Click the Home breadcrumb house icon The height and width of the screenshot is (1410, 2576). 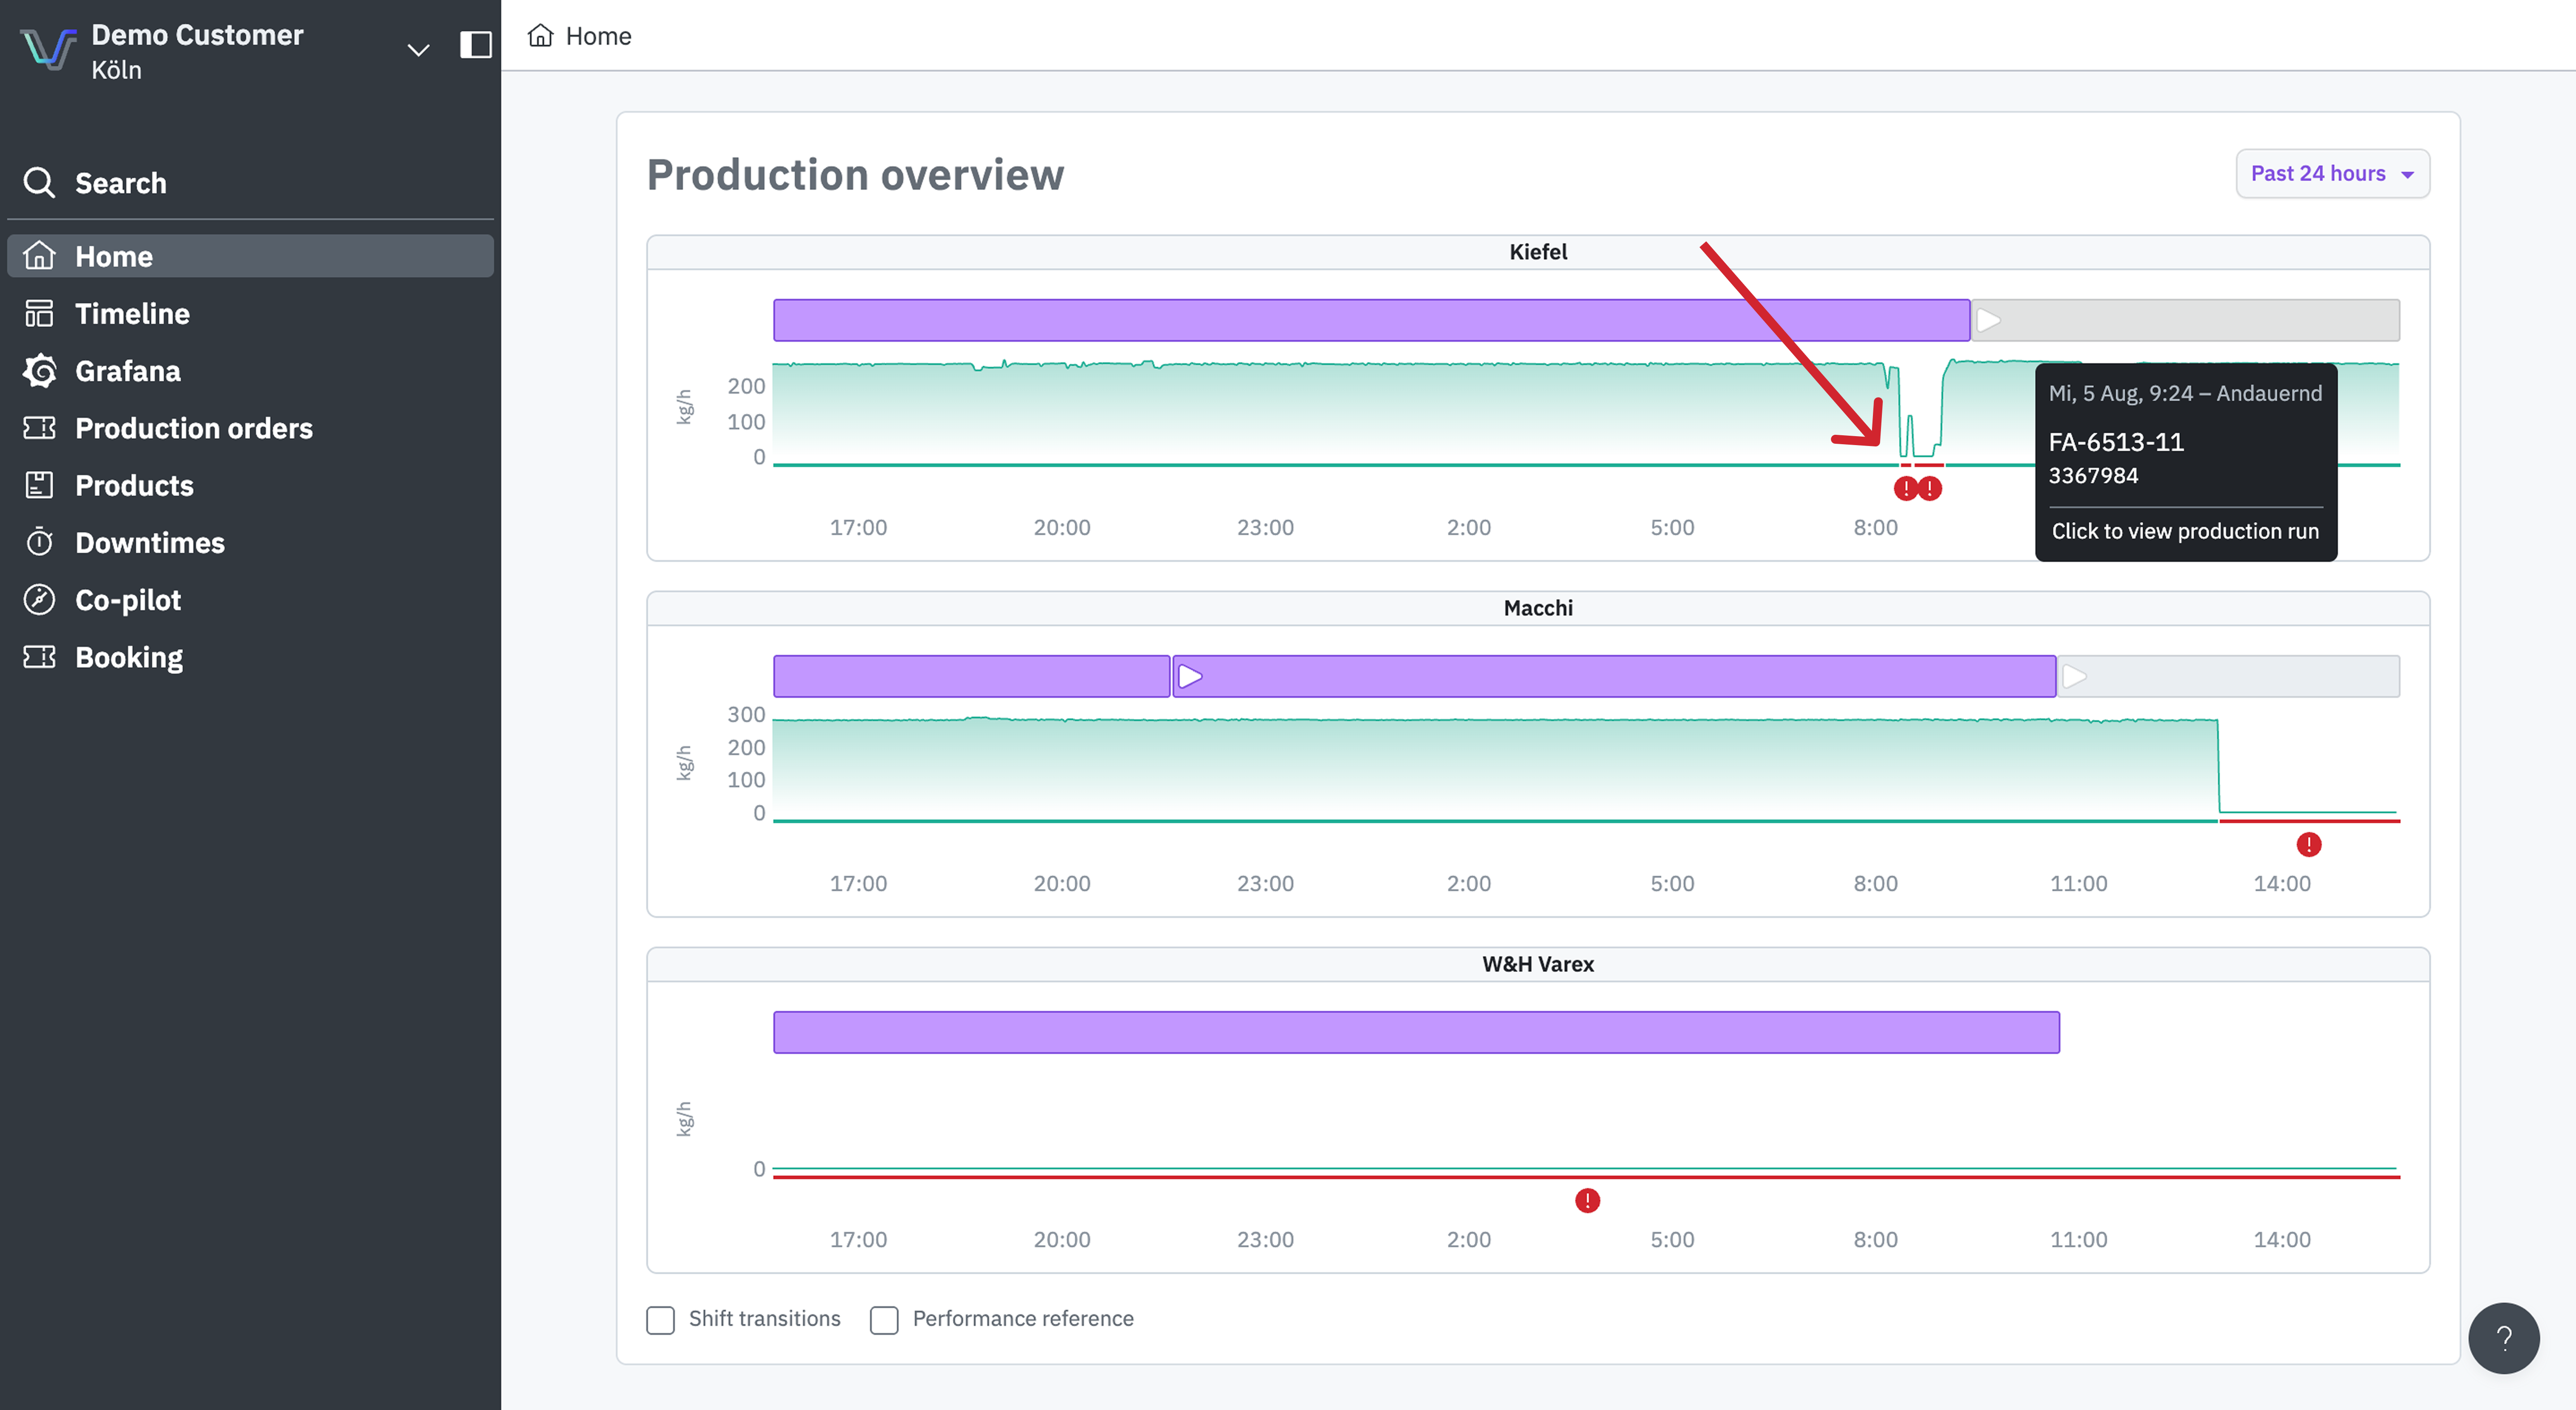(x=540, y=36)
